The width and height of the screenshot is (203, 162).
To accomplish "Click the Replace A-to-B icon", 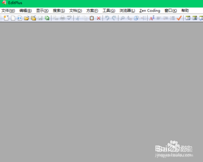I will (x=130, y=18).
